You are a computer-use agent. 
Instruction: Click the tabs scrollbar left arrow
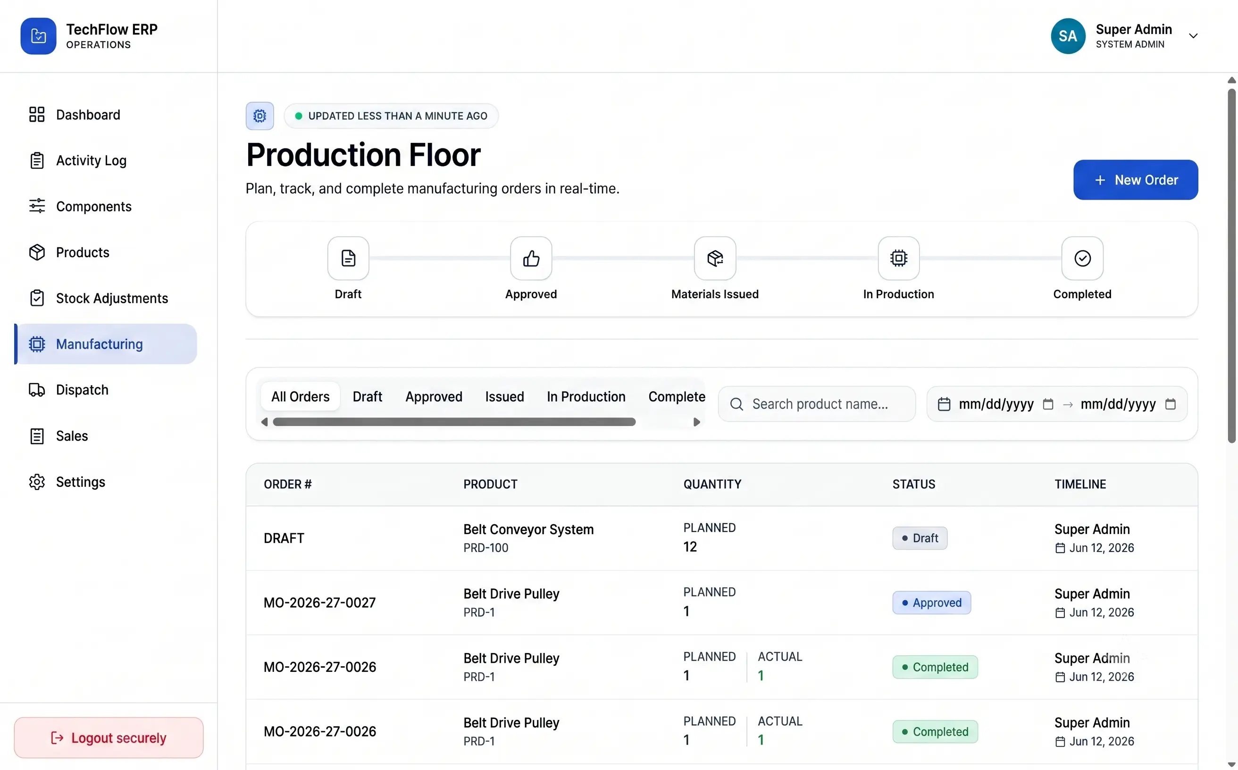(x=264, y=422)
